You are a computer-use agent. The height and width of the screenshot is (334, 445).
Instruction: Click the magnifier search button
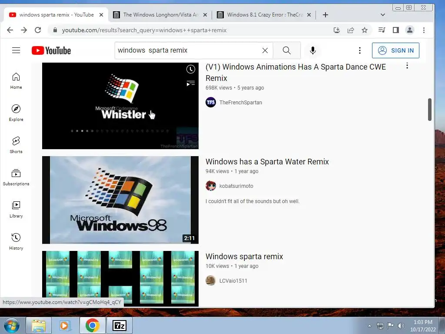coord(287,50)
